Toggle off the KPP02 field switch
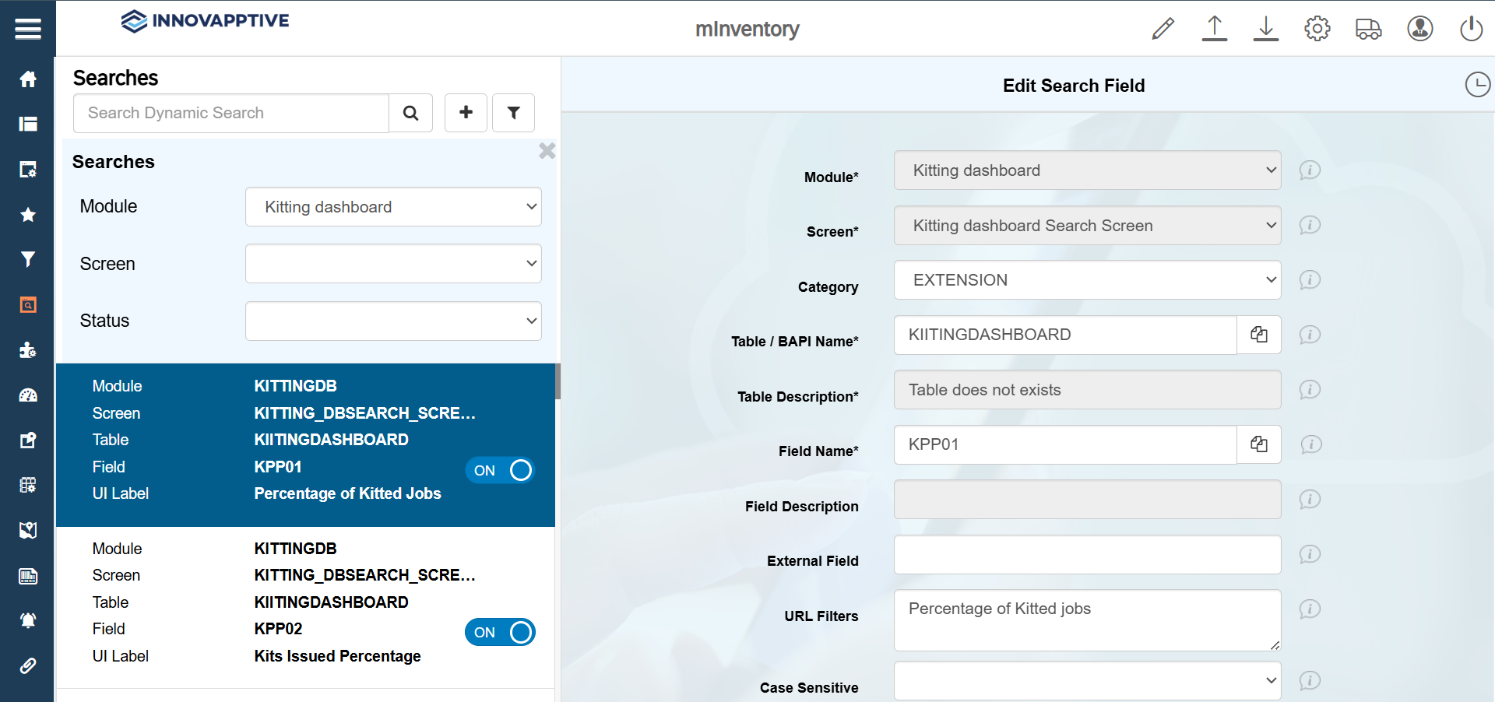Image resolution: width=1495 pixels, height=702 pixels. 500,632
